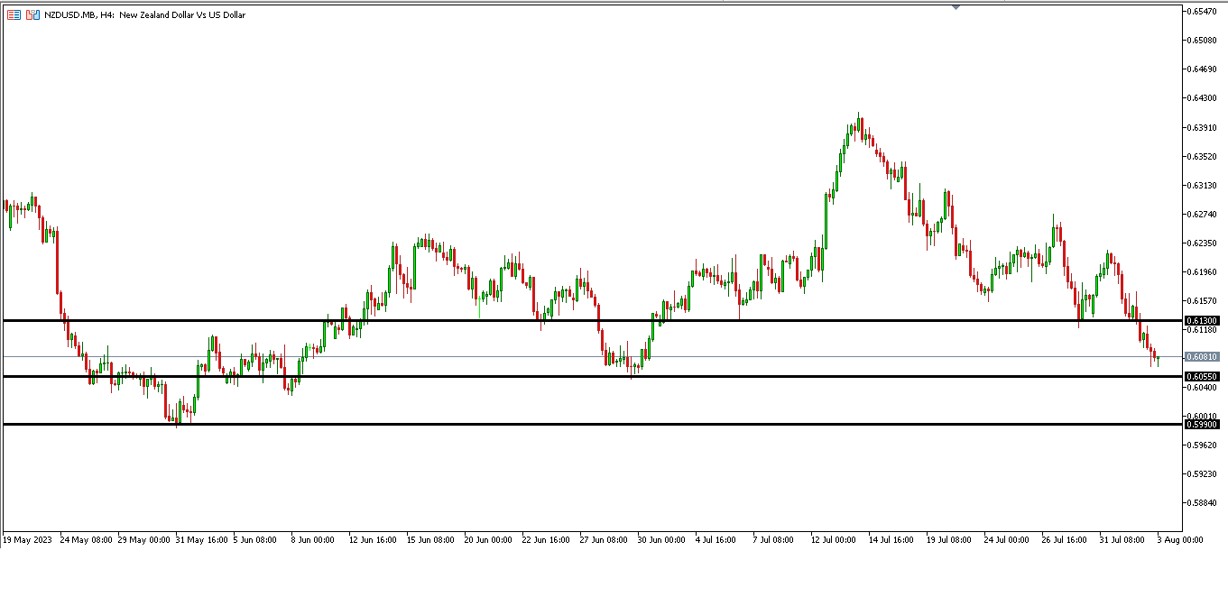Click the 26 Jul 16:00 time label
The image size is (1228, 606).
[x=1066, y=540]
